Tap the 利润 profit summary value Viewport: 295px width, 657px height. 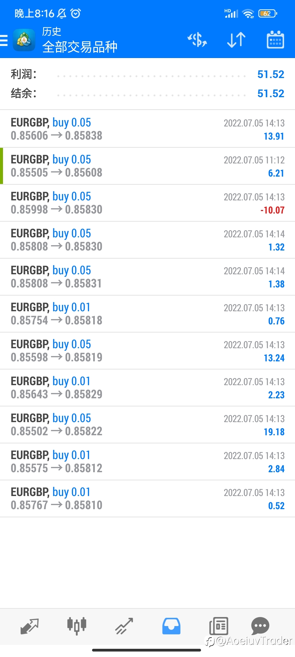coord(271,74)
